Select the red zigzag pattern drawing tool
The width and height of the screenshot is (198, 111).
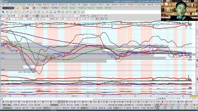tap(43, 12)
